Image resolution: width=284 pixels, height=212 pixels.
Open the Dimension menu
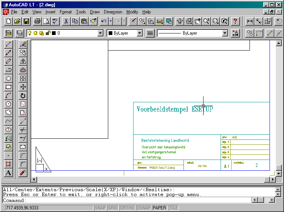[113, 12]
